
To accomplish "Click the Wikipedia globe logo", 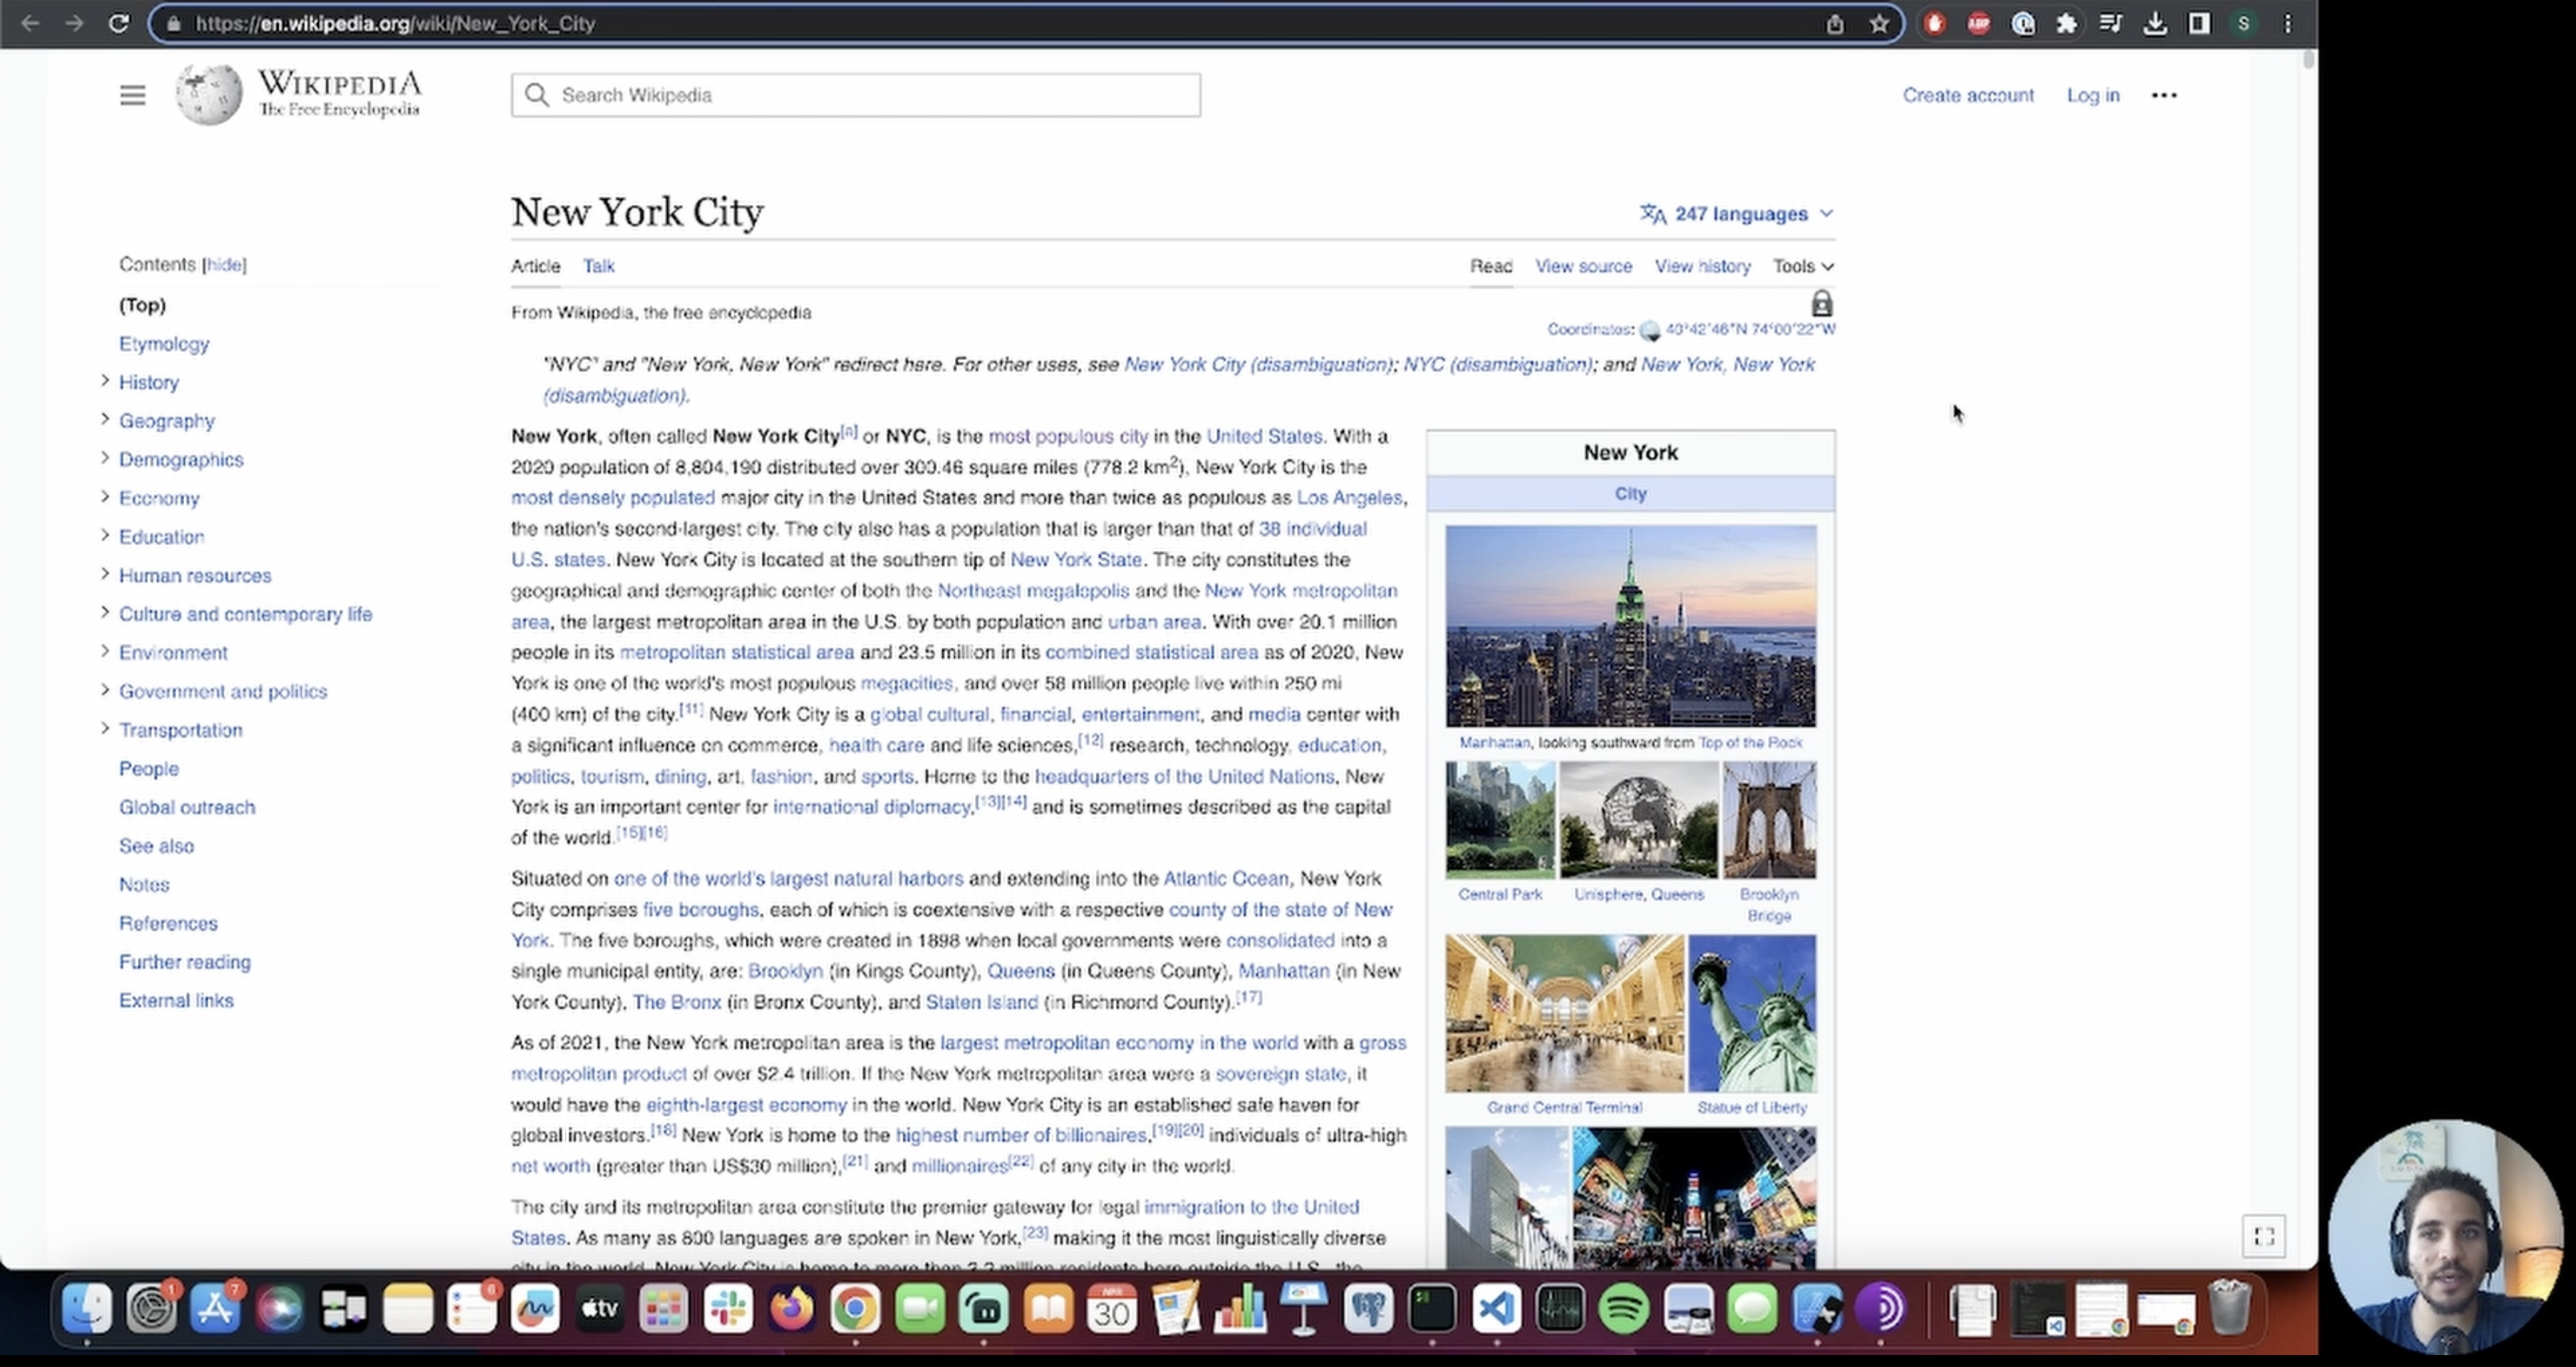I will pos(209,95).
